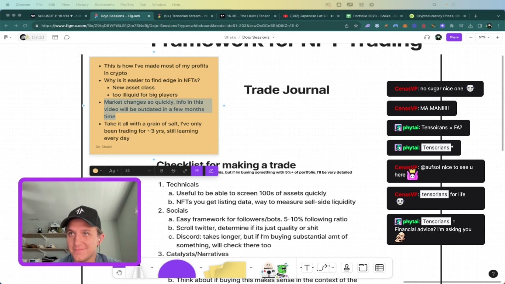Click the user avatar in FigJam header

tap(438, 37)
